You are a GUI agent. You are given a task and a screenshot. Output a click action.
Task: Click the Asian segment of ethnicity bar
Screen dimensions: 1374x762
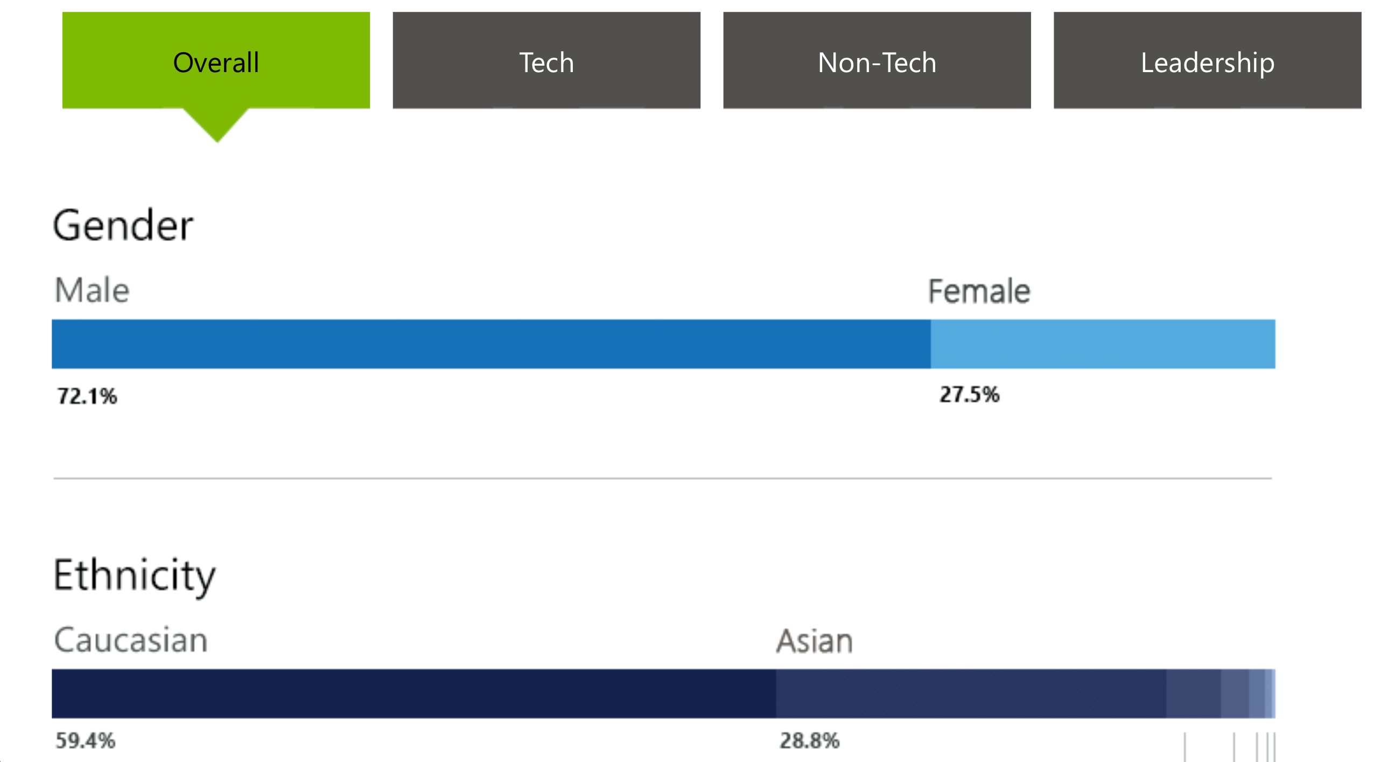click(971, 694)
